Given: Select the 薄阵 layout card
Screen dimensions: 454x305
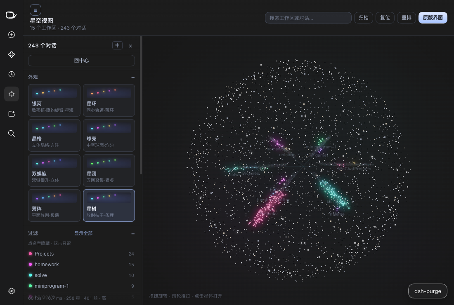Looking at the screenshot, I should tap(54, 205).
